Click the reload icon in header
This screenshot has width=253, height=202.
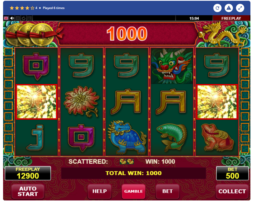217,8
